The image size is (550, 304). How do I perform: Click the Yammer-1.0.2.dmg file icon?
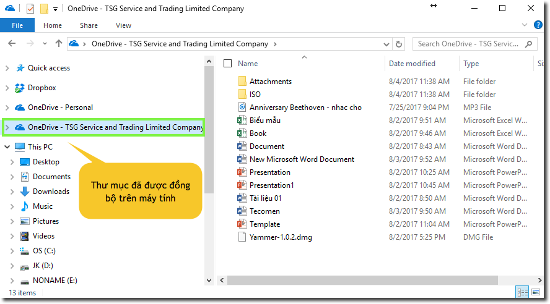click(242, 237)
